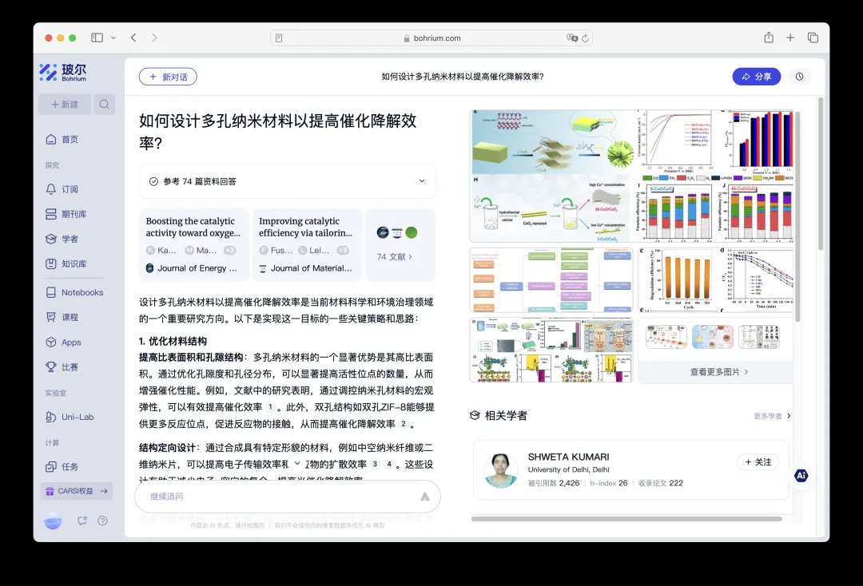Expand the 74 文献 references list

point(394,257)
